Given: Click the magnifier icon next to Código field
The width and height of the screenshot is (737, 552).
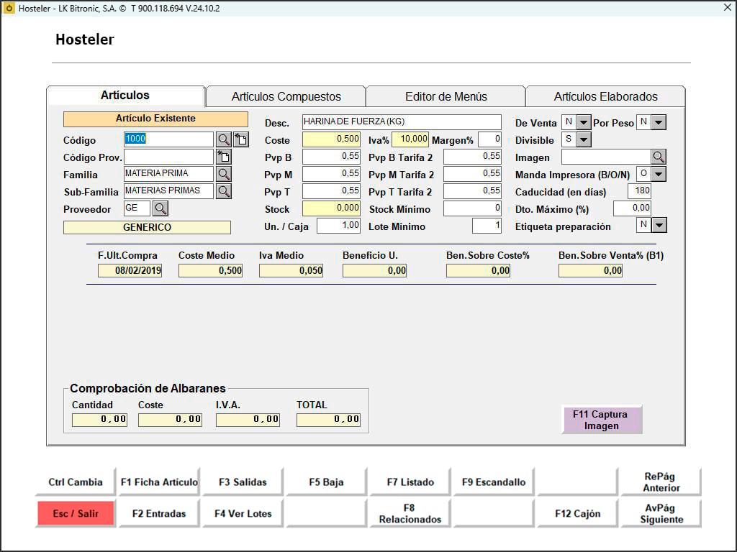Looking at the screenshot, I should pyautogui.click(x=224, y=140).
